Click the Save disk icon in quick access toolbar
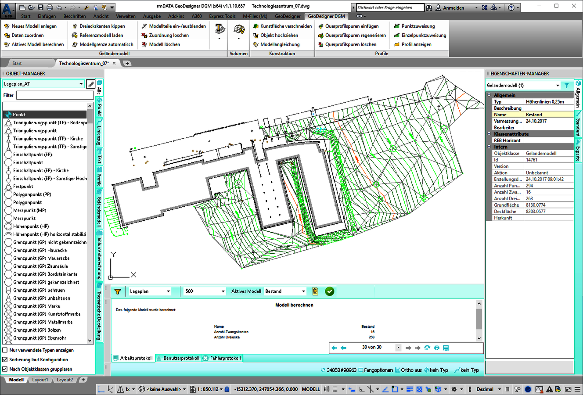This screenshot has width=583, height=395. pyautogui.click(x=40, y=7)
